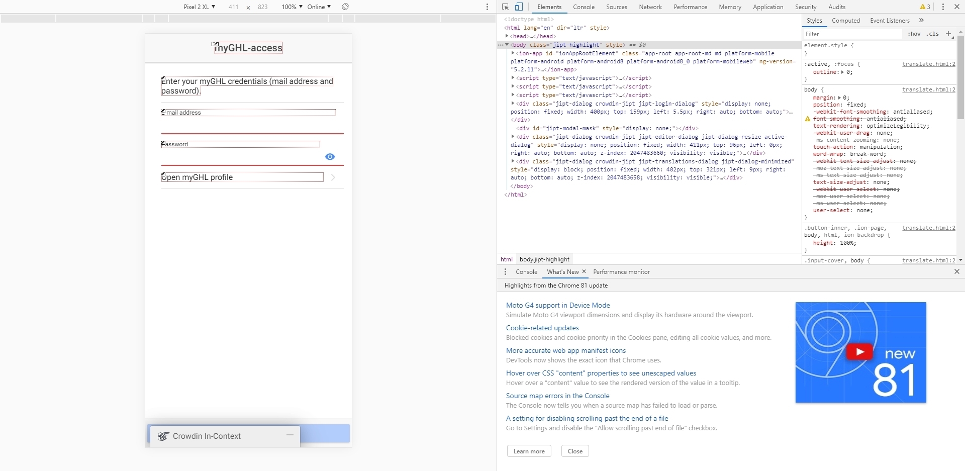
Task: Expand the jipt-editor-dialog div node
Action: point(513,136)
